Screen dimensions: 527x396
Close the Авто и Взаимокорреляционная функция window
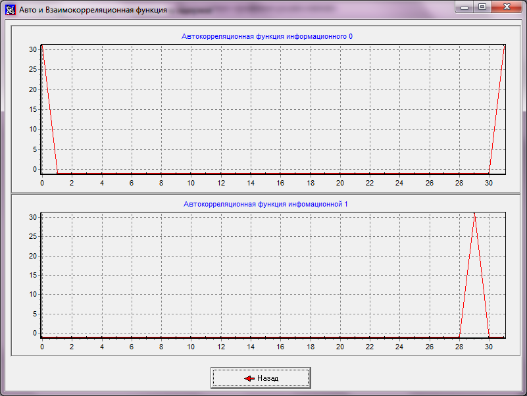pyautogui.click(x=507, y=7)
